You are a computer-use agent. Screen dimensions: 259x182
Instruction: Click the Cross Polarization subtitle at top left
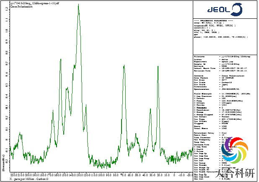(x=18, y=5)
